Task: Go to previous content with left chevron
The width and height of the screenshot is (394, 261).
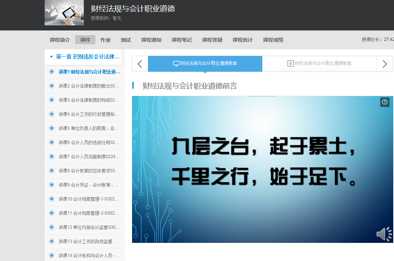Action: pyautogui.click(x=140, y=64)
